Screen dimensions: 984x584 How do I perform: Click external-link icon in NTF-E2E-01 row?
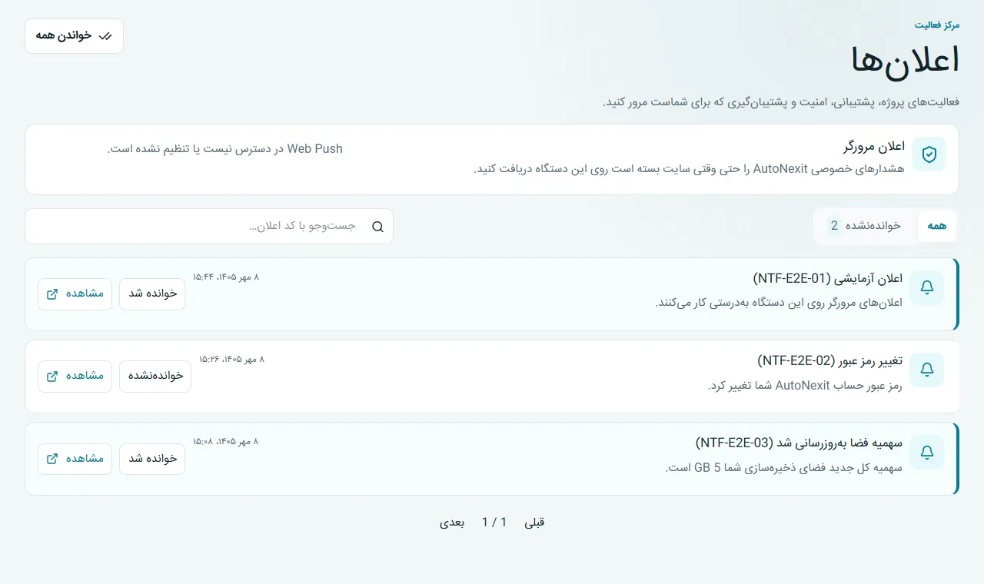[52, 294]
